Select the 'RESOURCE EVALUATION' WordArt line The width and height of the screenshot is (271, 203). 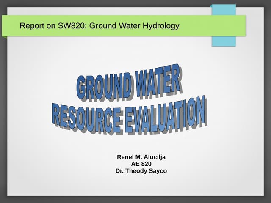point(129,115)
